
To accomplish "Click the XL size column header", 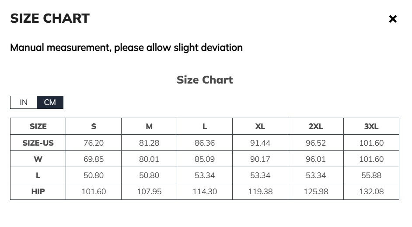I will tap(260, 126).
